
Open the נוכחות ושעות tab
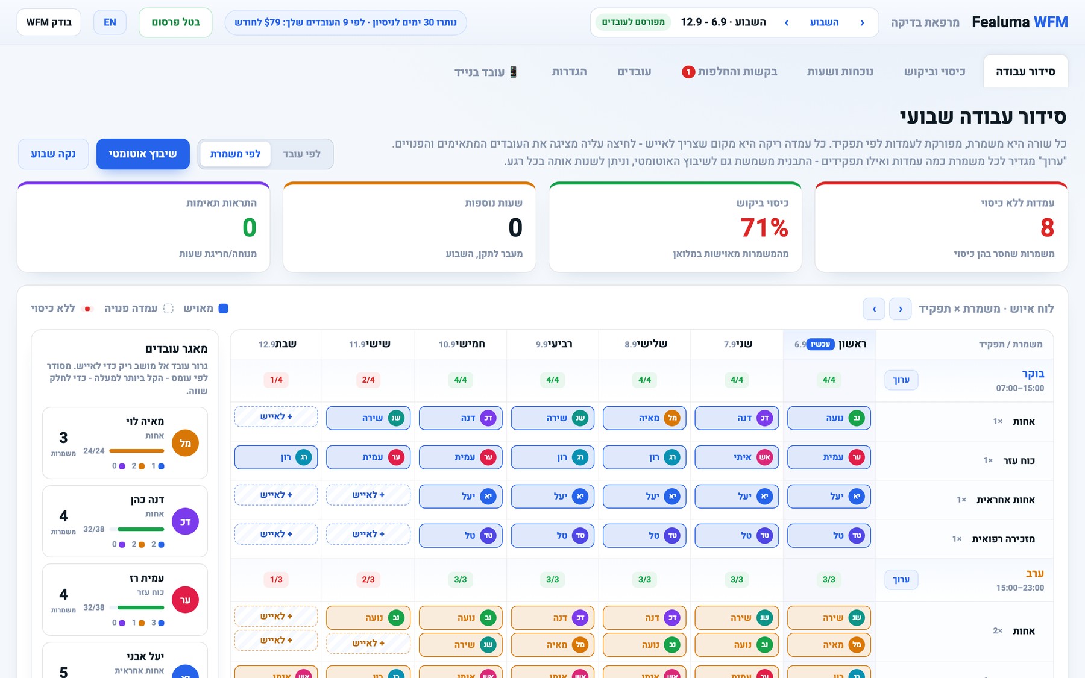(840, 72)
